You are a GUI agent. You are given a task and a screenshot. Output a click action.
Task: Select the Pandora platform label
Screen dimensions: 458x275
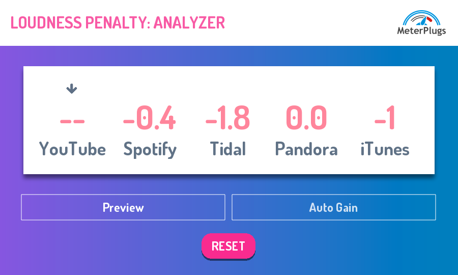point(306,149)
